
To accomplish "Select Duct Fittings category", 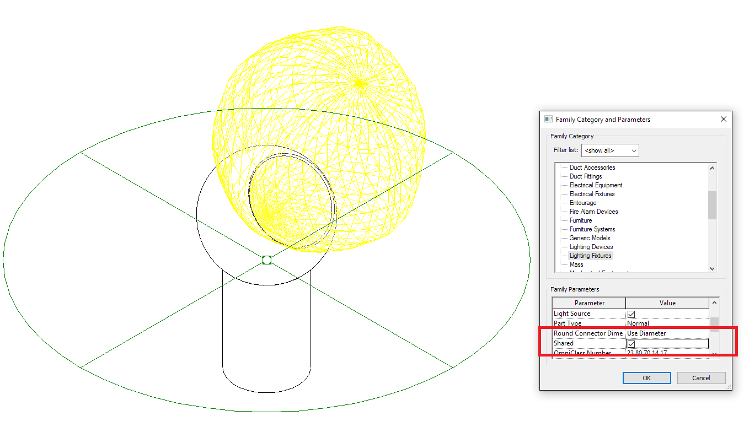I will 586,176.
